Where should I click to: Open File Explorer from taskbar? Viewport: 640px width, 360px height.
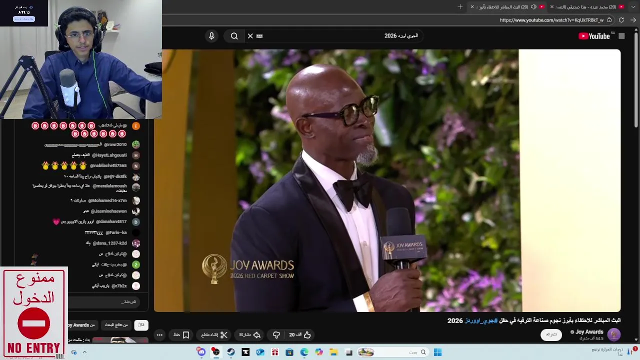tap(333, 352)
